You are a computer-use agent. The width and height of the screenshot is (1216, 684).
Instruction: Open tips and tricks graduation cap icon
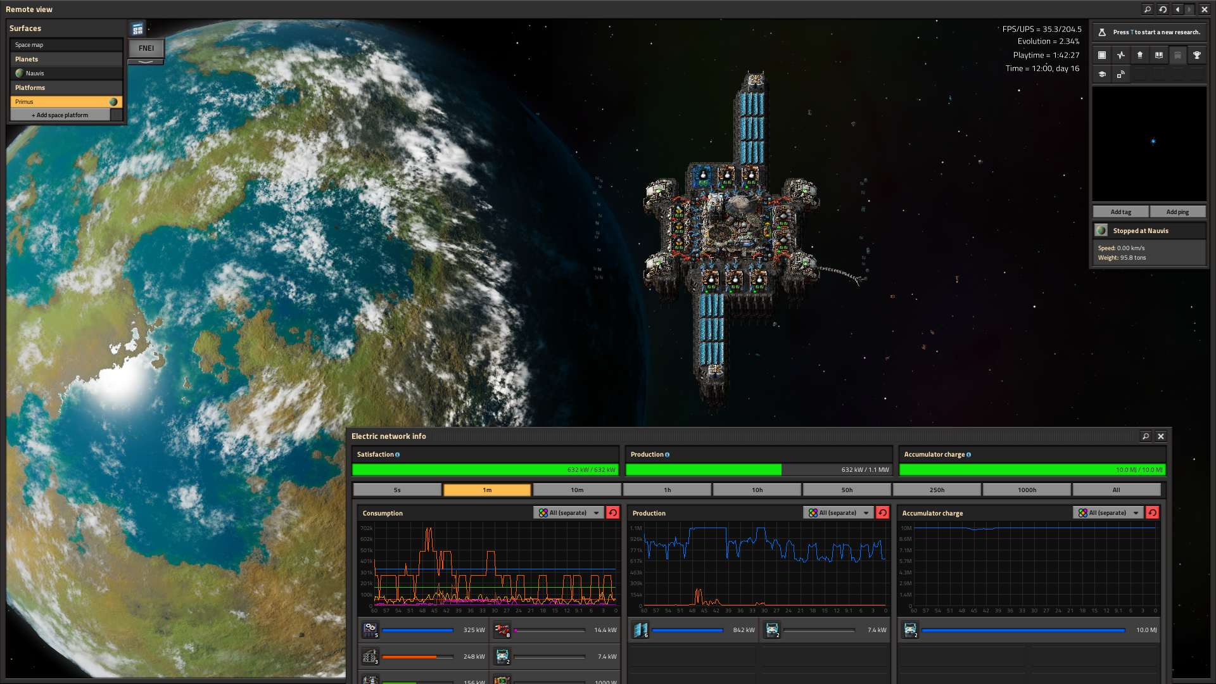1102,74
